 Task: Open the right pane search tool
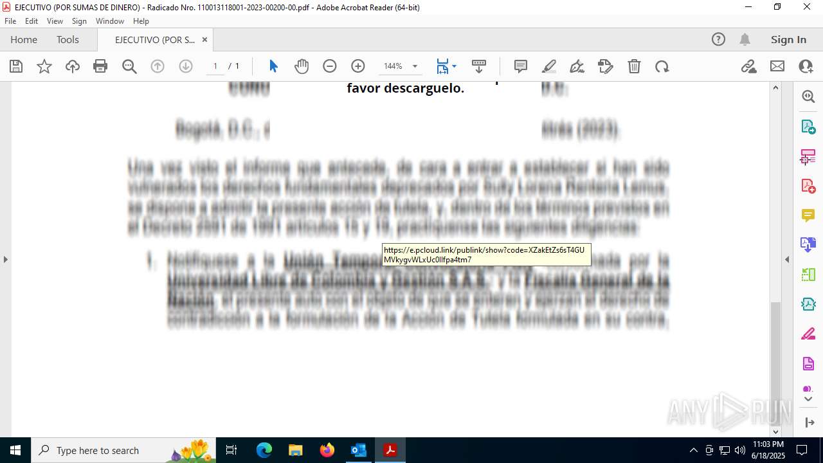pyautogui.click(x=808, y=96)
